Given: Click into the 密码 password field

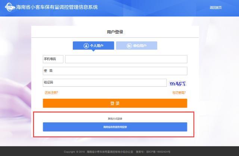Looking at the screenshot, I should click(115, 71).
